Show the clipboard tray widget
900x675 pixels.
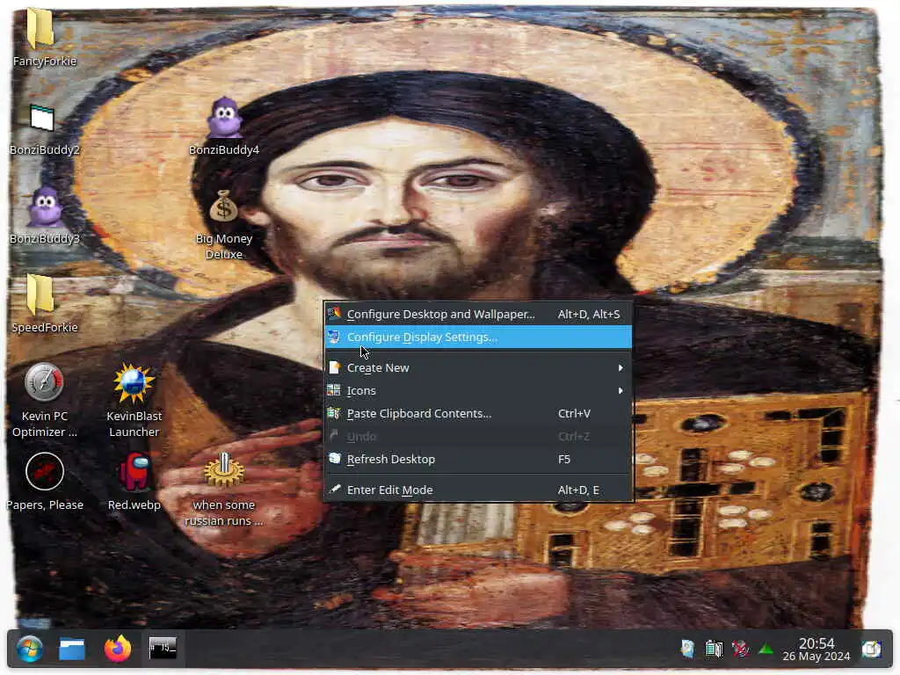tap(714, 650)
